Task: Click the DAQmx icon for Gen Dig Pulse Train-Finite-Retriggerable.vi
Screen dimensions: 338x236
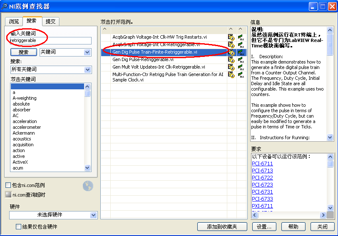Action: click(241, 52)
